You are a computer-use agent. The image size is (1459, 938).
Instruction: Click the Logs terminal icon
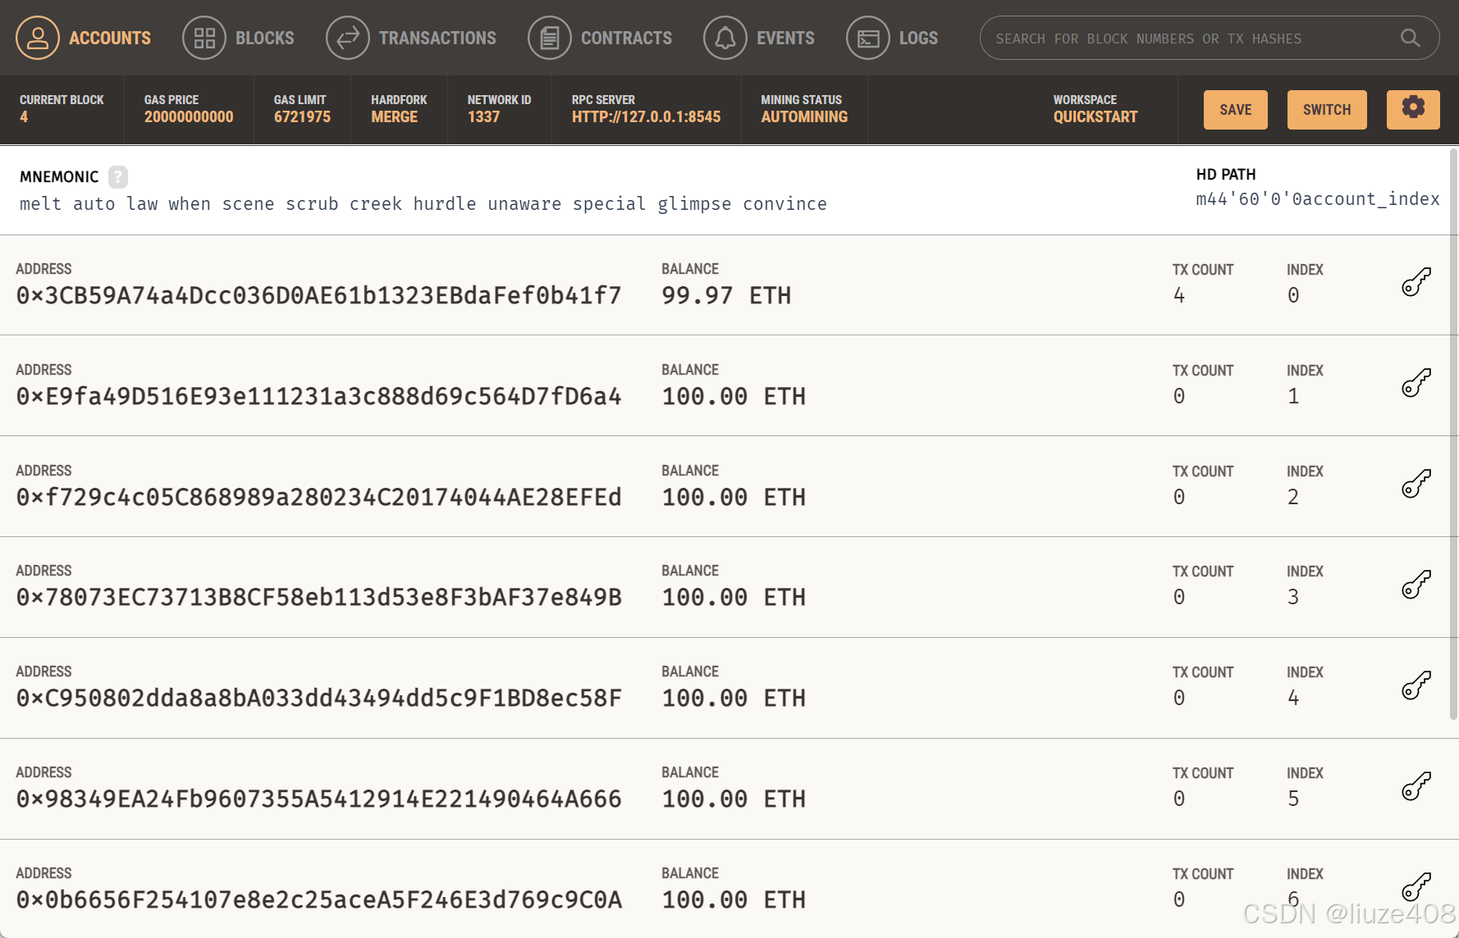point(868,38)
